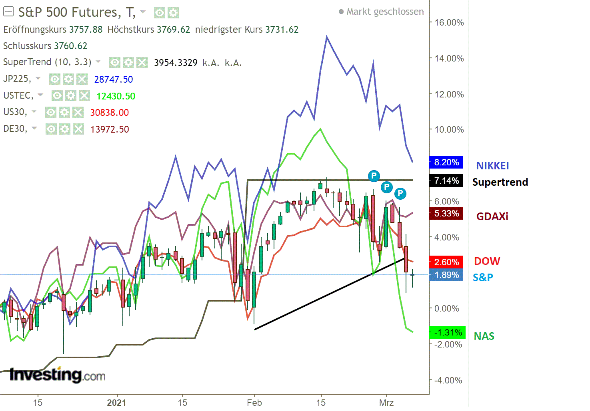Screen dimensions: 590x411
Task: Click the USTEC value 12430.50
Action: 116,96
